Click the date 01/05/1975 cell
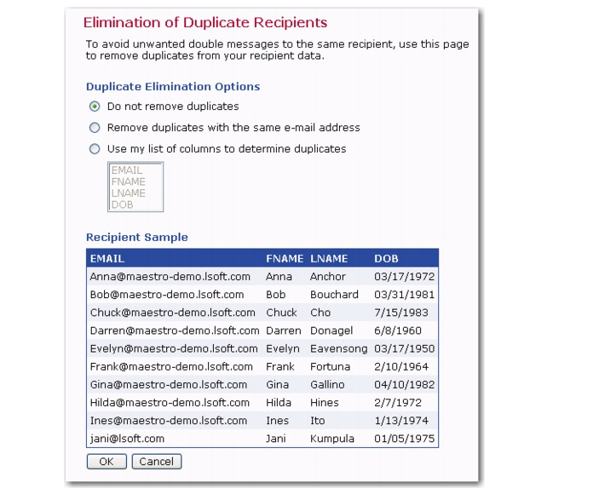The width and height of the screenshot is (599, 500). click(x=404, y=438)
